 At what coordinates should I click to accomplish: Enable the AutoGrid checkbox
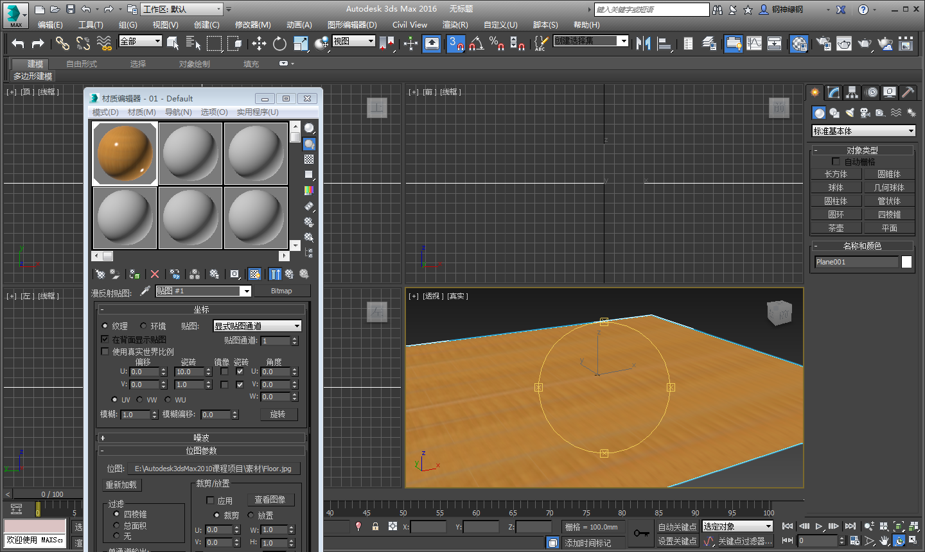point(836,162)
